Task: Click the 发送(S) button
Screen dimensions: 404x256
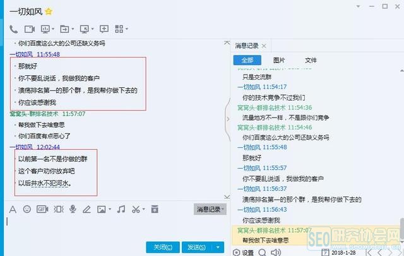Action: [196, 247]
